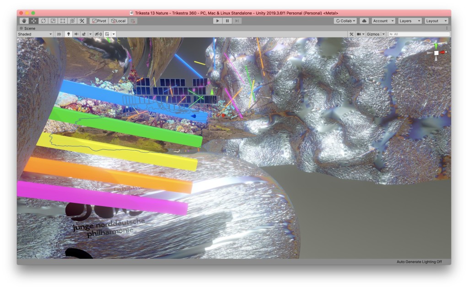Select the Rotate tool
The image size is (468, 289).
[43, 21]
